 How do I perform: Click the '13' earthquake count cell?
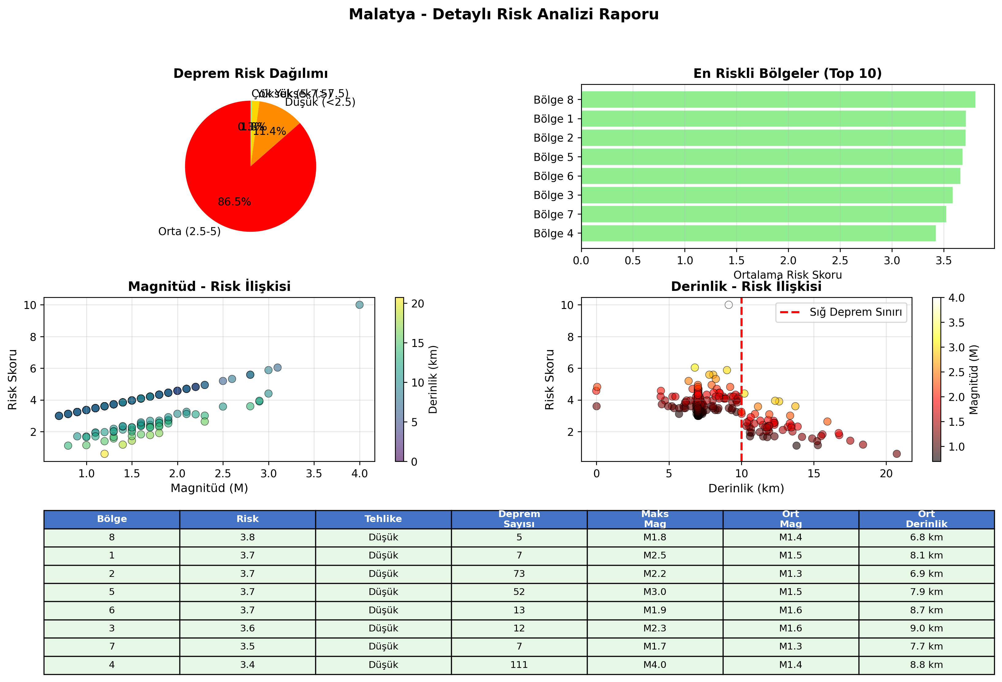pyautogui.click(x=519, y=611)
